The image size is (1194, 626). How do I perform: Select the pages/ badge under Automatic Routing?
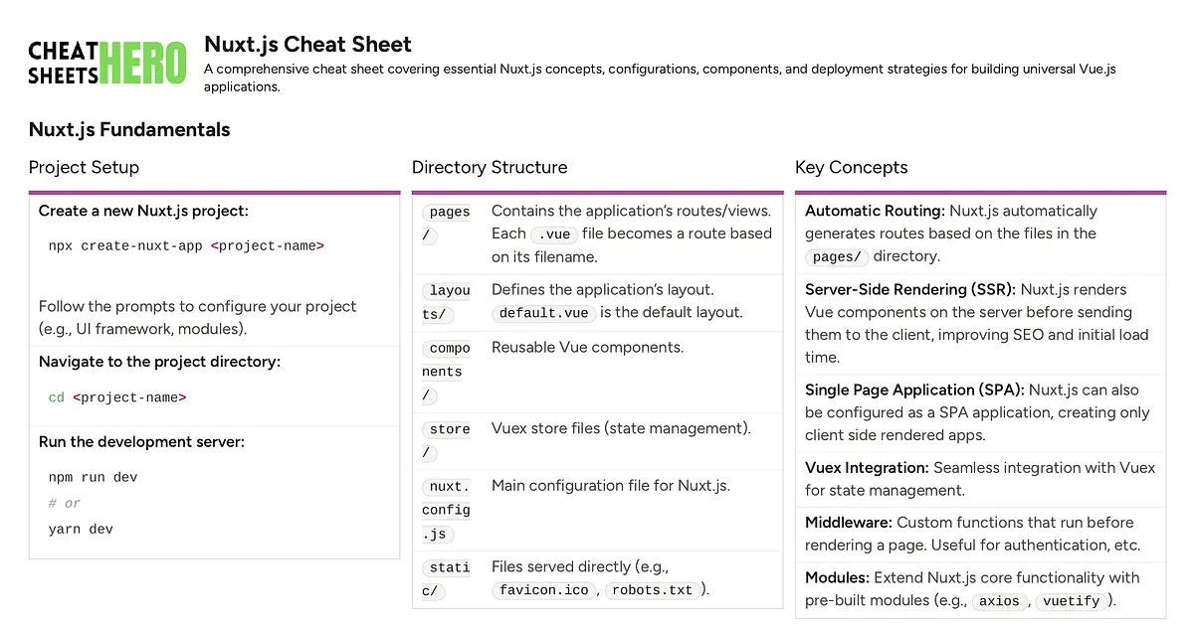(x=836, y=256)
